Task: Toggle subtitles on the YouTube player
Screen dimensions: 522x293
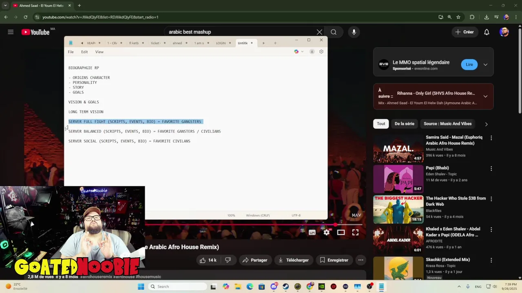Action: pos(312,232)
